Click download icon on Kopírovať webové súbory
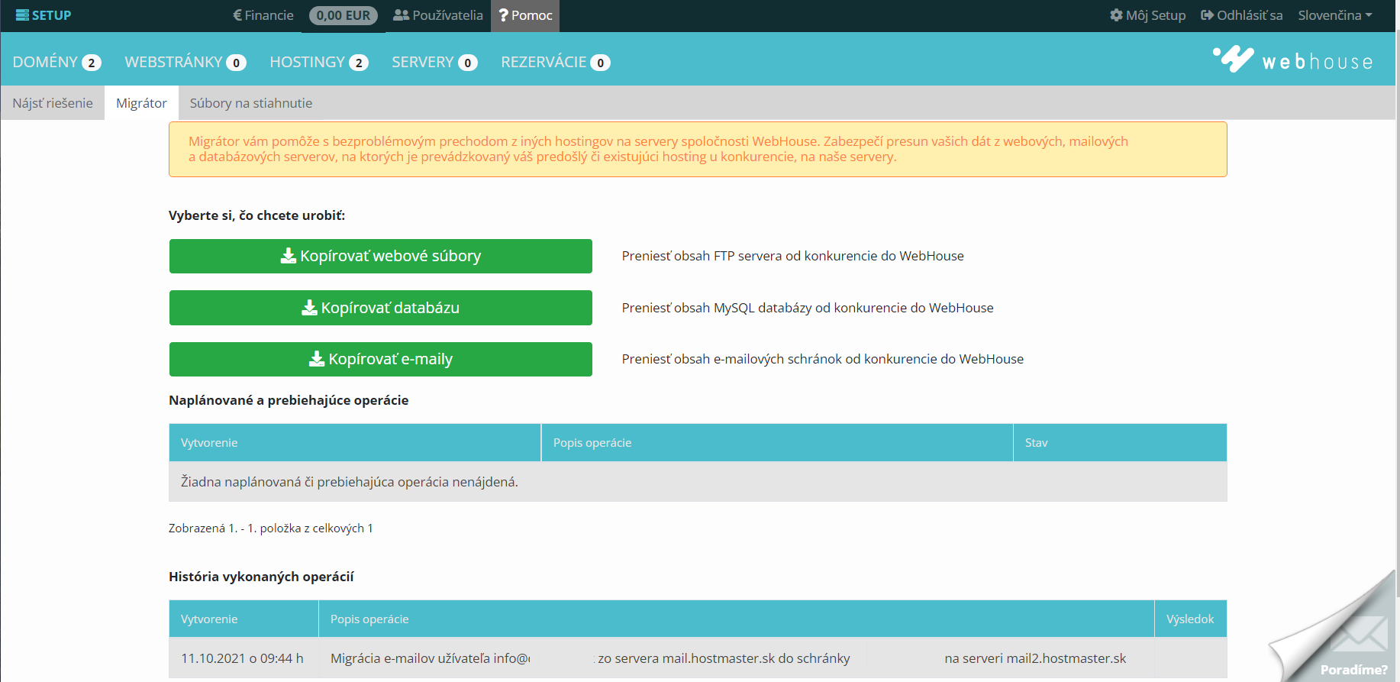This screenshot has height=682, width=1400. [x=289, y=256]
